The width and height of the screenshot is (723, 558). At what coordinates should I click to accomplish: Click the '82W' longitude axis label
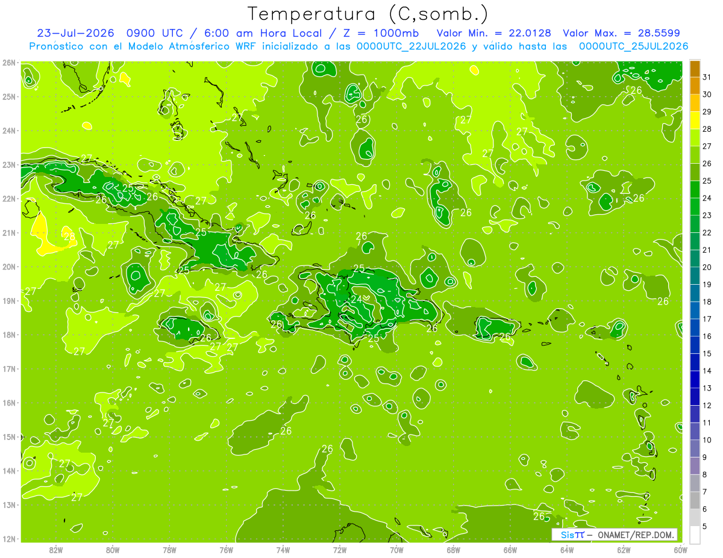tap(55, 550)
